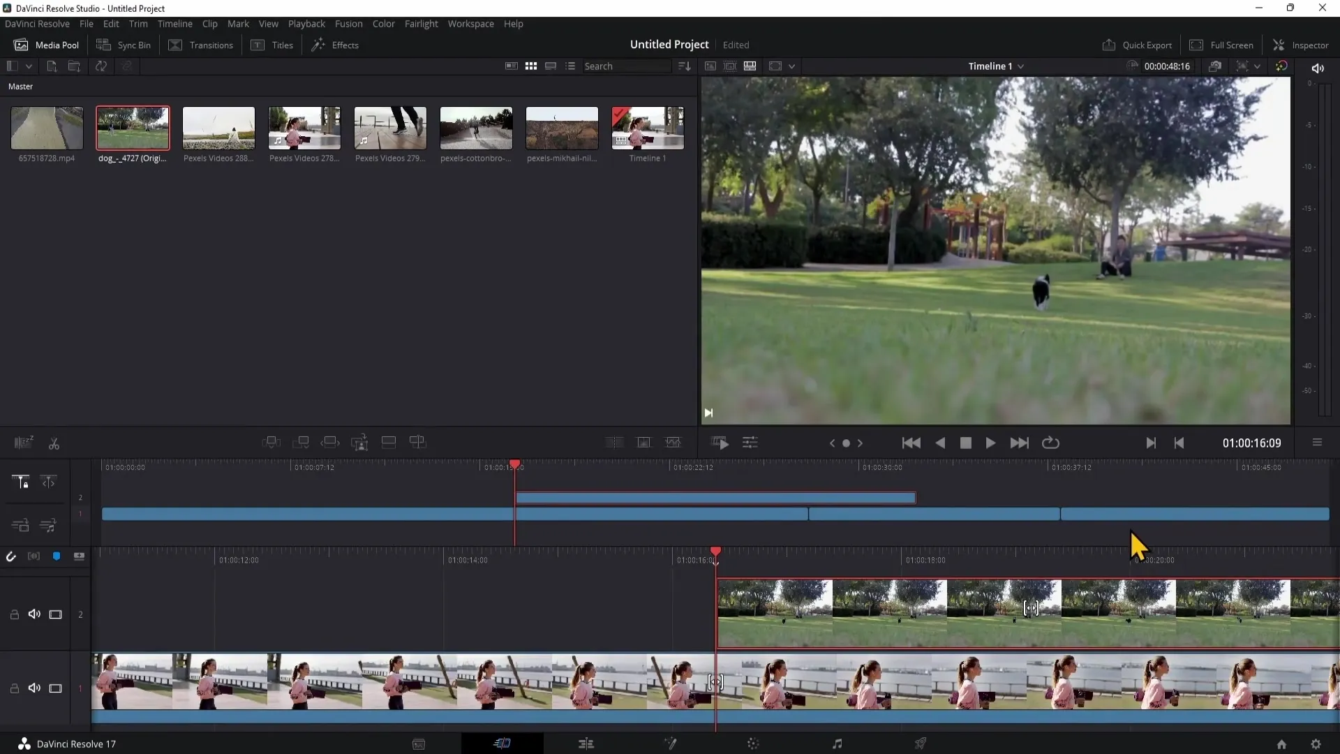This screenshot has width=1340, height=754.
Task: Mute audio on track 1
Action: point(34,688)
